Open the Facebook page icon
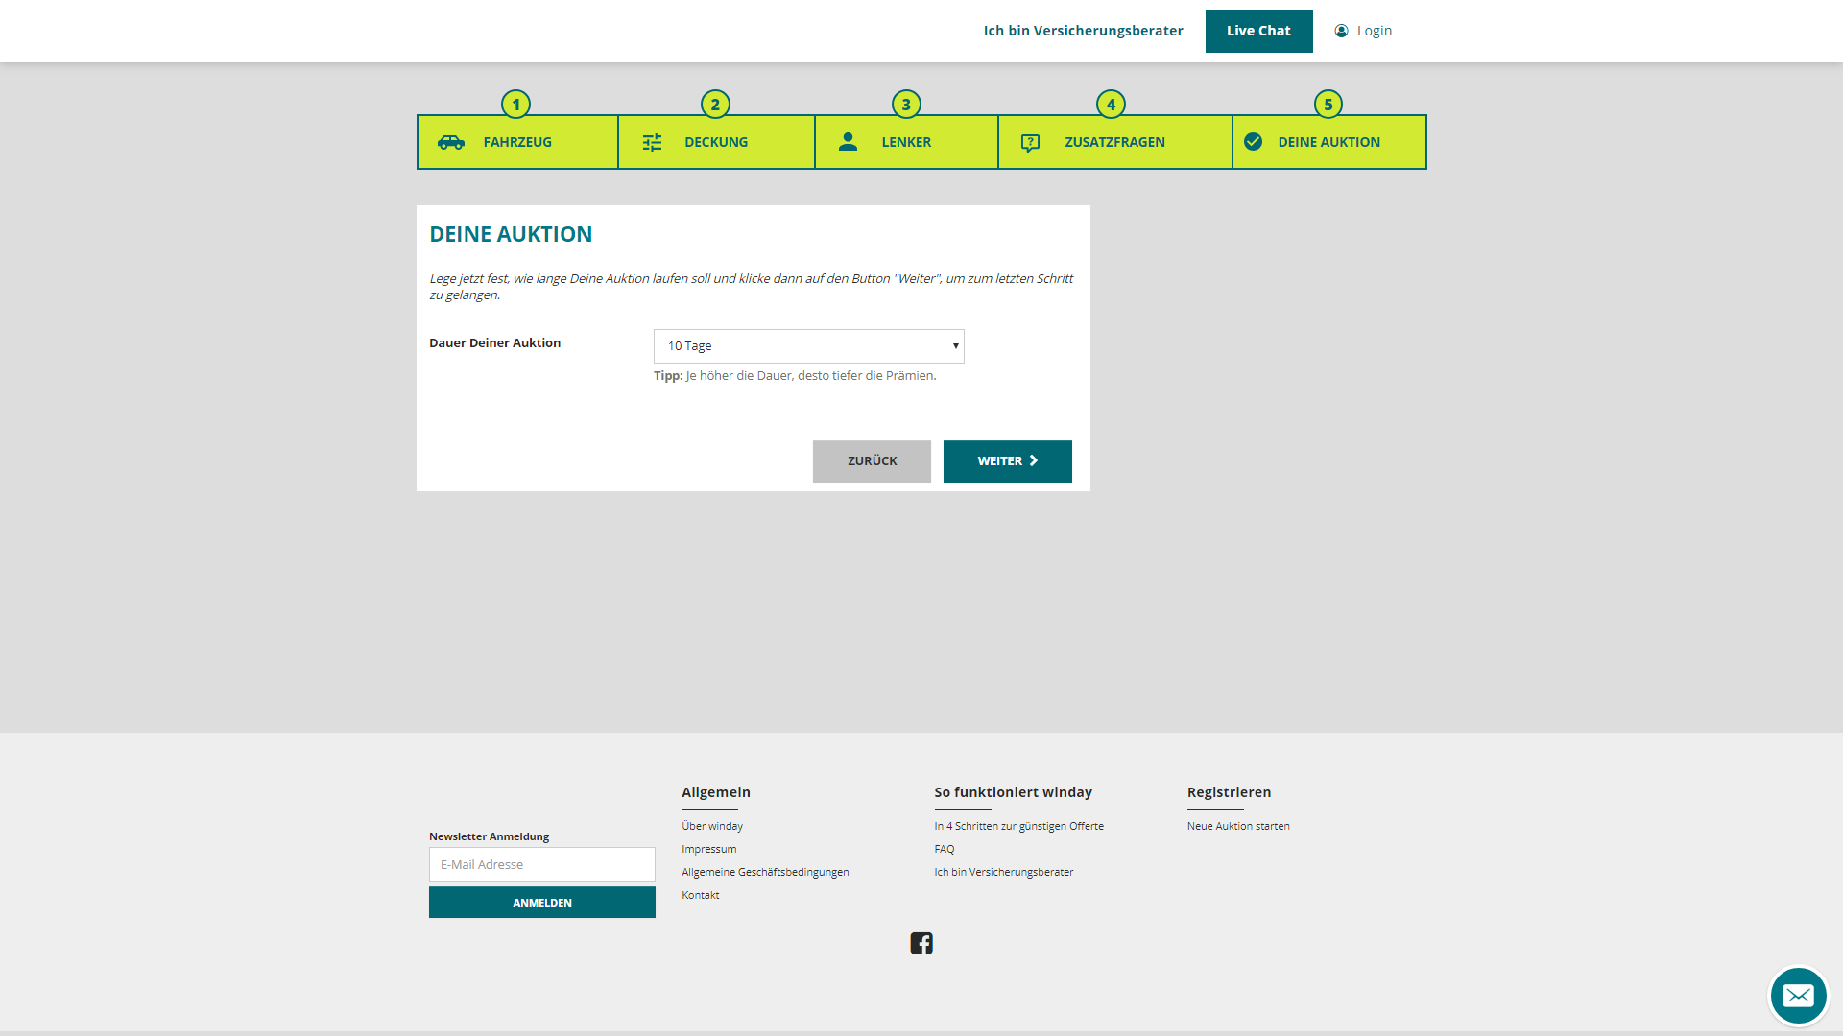 [921, 943]
